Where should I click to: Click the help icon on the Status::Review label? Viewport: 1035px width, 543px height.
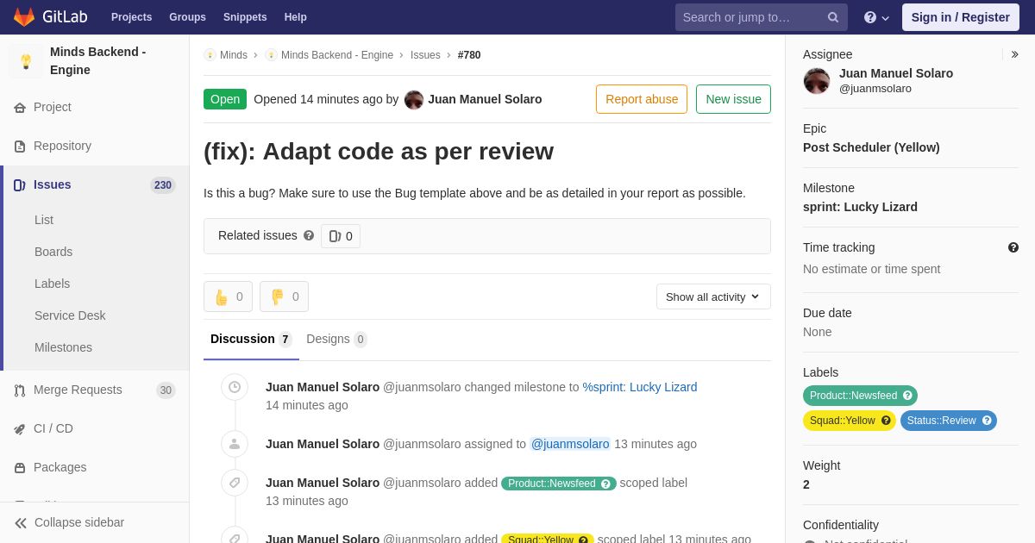point(987,421)
